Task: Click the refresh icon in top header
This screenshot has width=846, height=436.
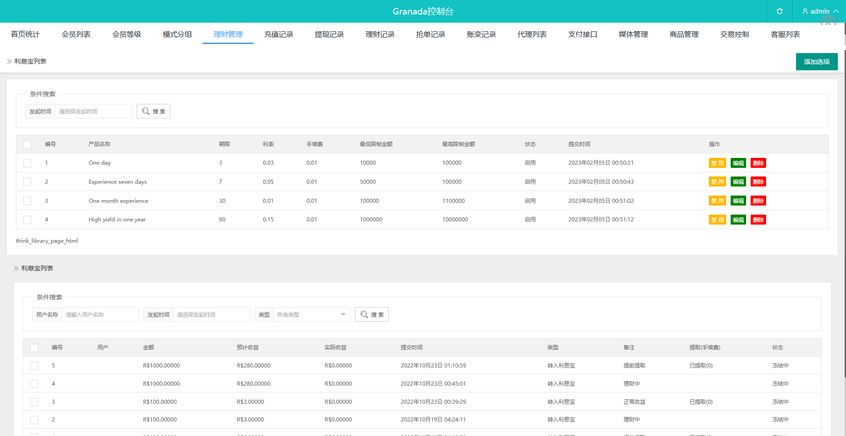Action: tap(780, 11)
